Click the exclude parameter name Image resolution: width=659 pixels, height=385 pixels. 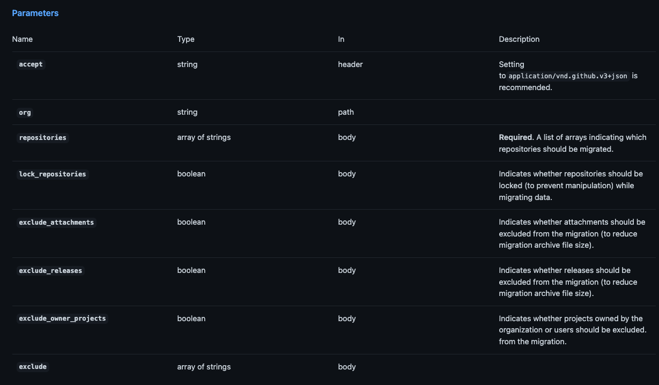(x=33, y=367)
